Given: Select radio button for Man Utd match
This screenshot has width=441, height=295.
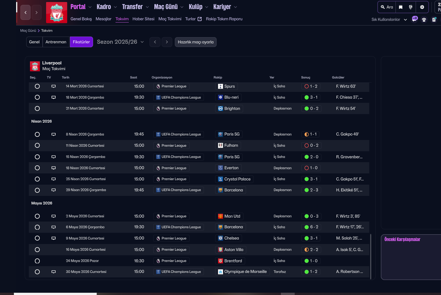Looking at the screenshot, I should (x=37, y=216).
